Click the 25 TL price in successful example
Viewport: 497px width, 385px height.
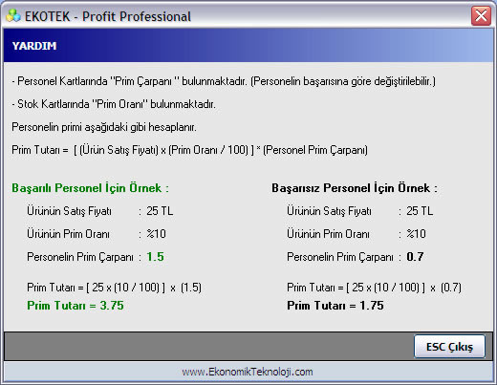[x=160, y=211]
